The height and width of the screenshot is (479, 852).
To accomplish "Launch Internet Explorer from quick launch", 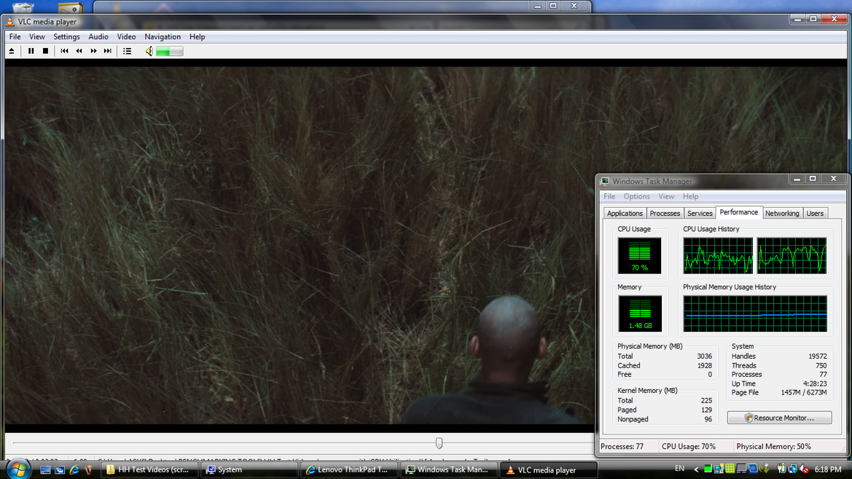I will [74, 470].
